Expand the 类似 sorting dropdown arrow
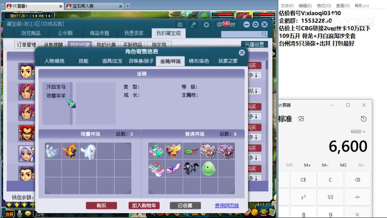The image size is (387, 218). [255, 91]
